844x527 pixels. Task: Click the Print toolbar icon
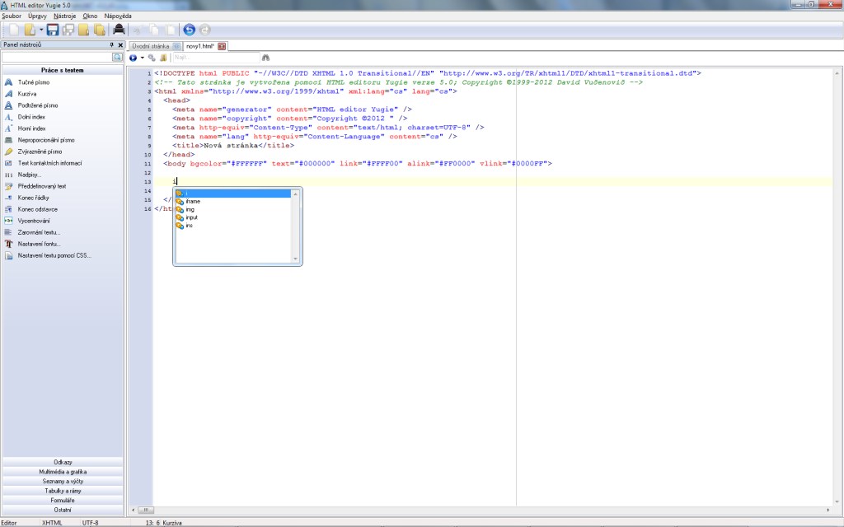[x=119, y=30]
